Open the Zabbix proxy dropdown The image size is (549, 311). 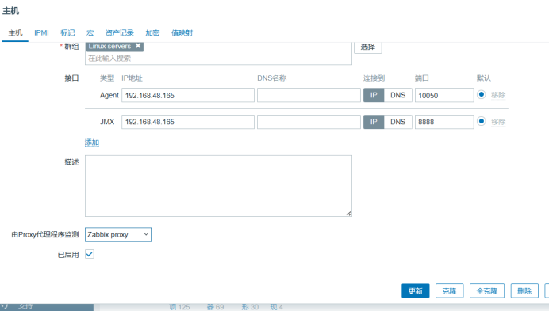click(118, 235)
